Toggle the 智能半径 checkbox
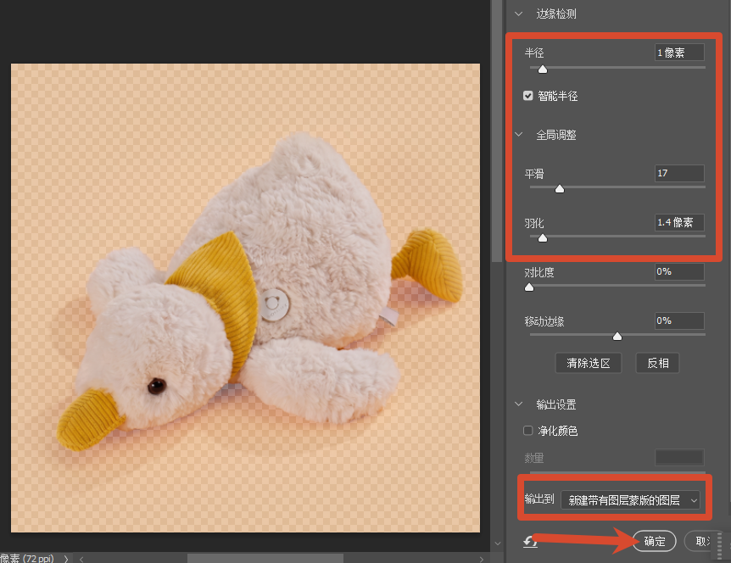This screenshot has height=563, width=731. 527,96
